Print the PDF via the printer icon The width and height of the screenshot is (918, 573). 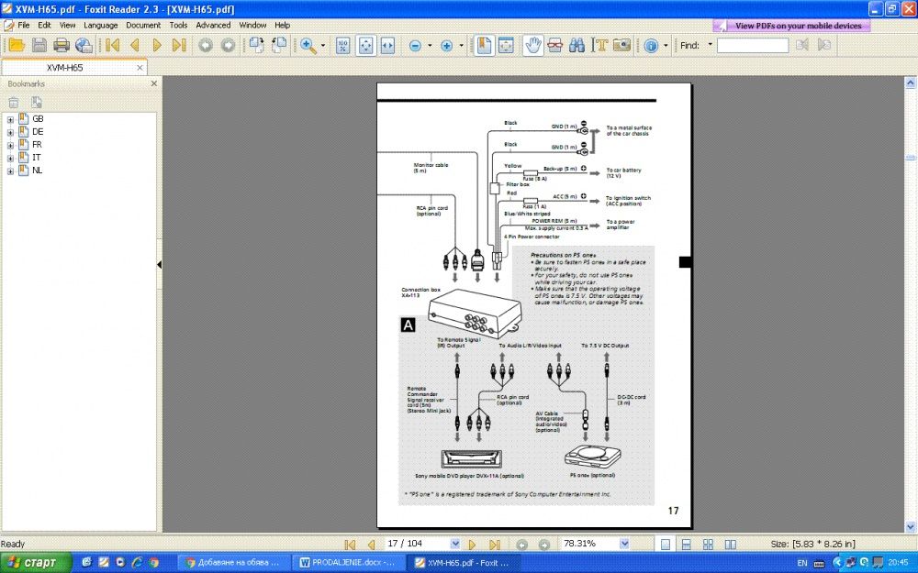click(x=62, y=45)
